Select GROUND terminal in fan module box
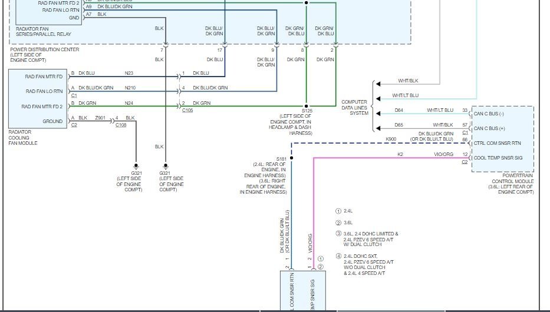550x312 pixels. [x=52, y=121]
